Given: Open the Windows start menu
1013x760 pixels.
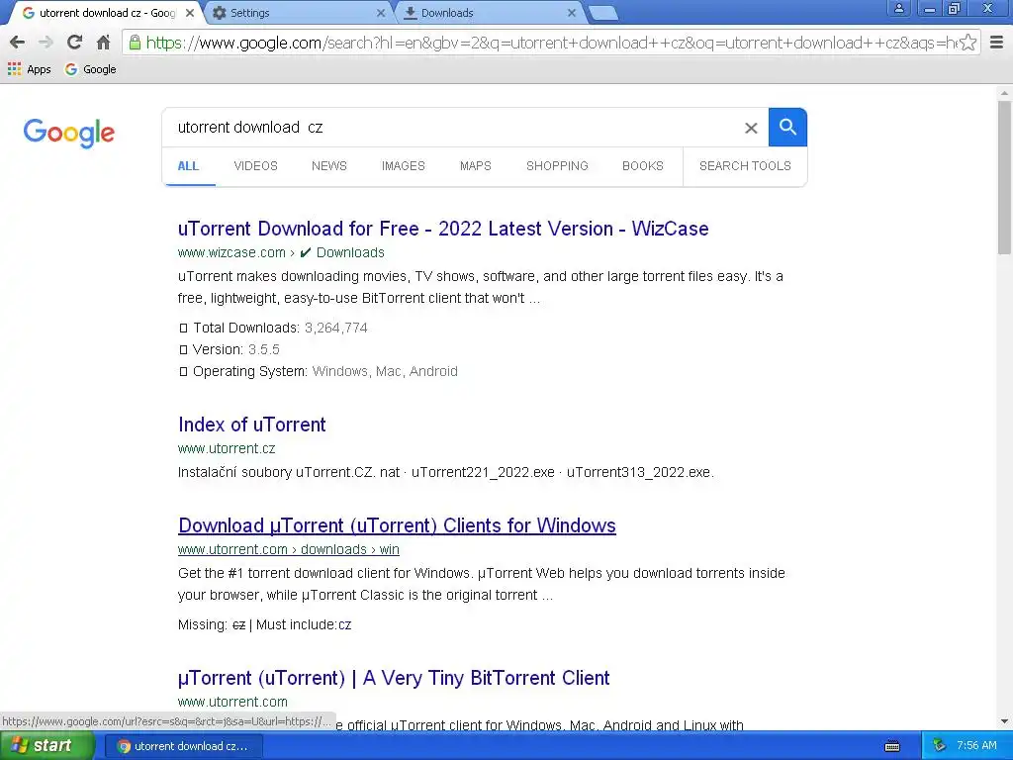Looking at the screenshot, I should click(47, 746).
